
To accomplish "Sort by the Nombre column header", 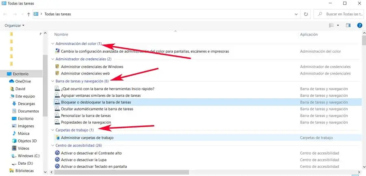I will tap(61, 34).
